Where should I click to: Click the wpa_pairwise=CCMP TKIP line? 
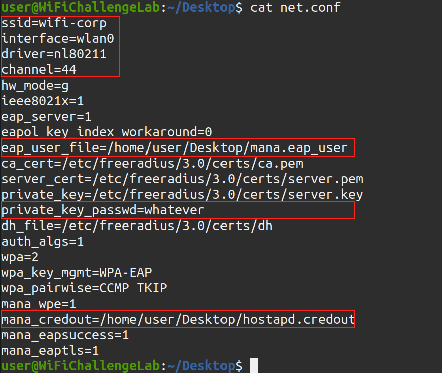pyautogui.click(x=84, y=288)
